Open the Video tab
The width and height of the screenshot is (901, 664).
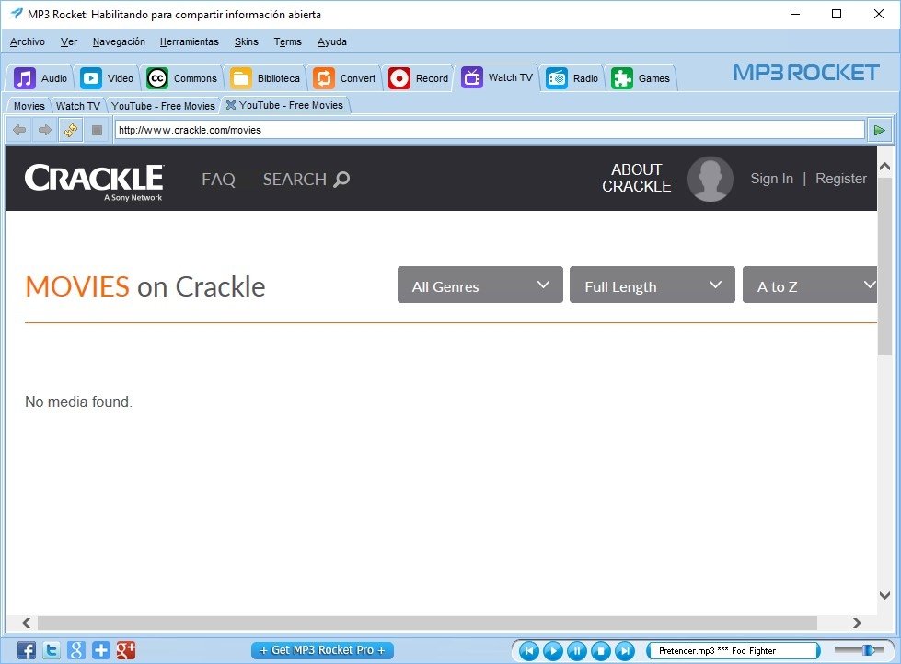pyautogui.click(x=107, y=78)
